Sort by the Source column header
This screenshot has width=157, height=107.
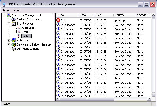(125, 15)
